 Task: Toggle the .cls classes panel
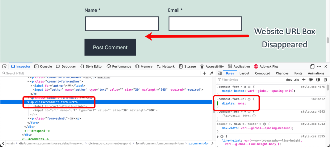coord(296,80)
